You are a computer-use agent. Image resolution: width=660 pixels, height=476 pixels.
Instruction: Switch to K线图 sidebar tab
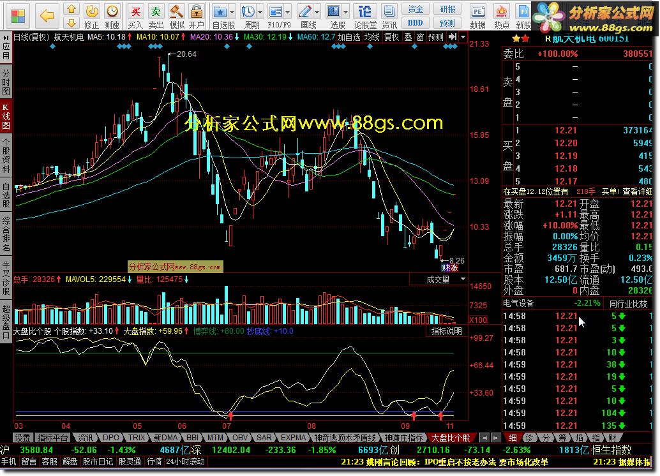tap(6, 117)
